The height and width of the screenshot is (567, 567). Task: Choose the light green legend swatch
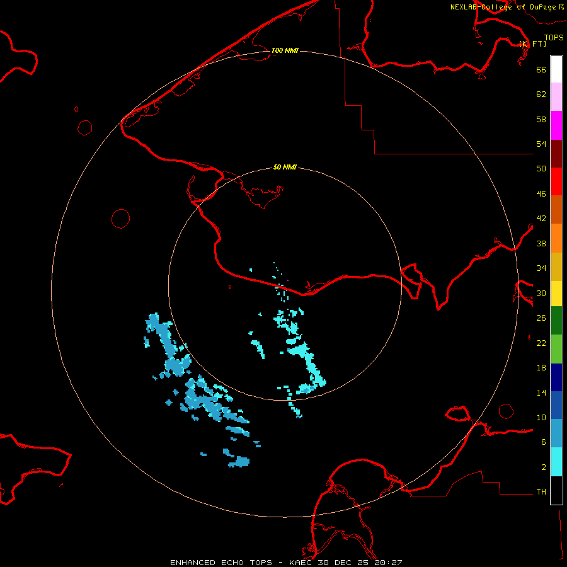(x=556, y=349)
